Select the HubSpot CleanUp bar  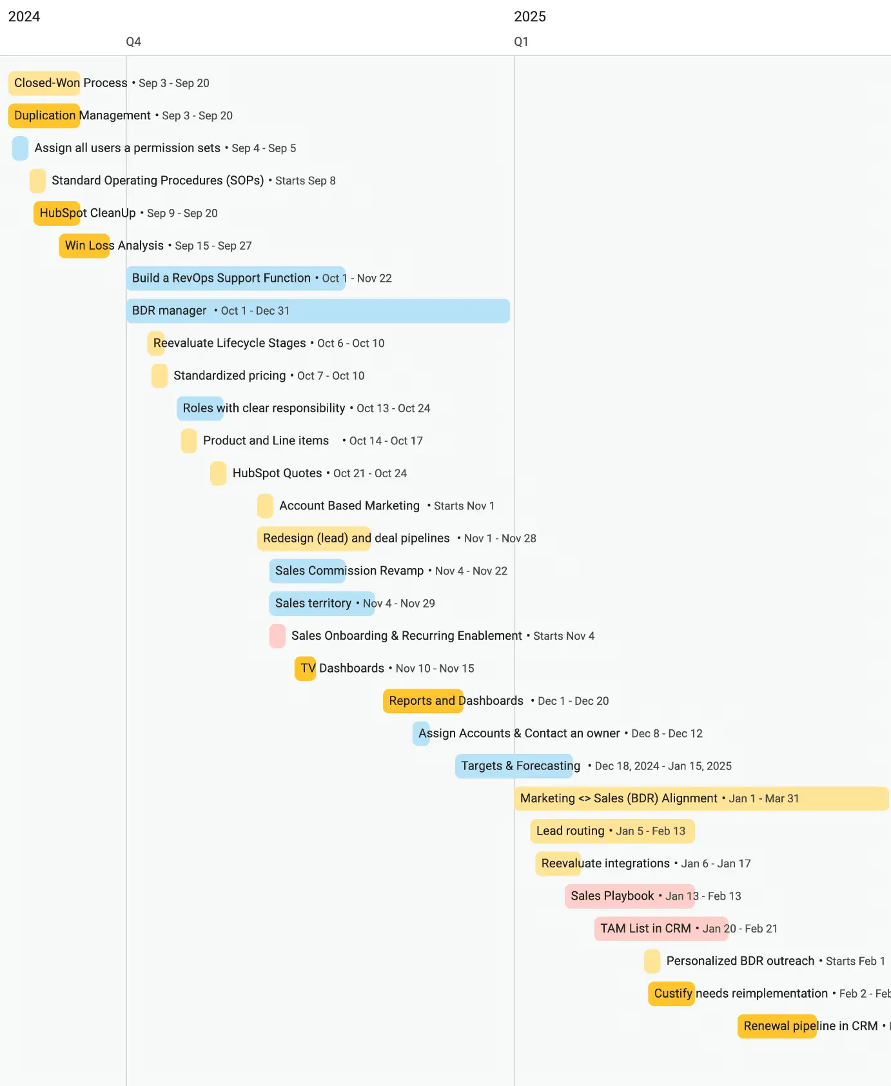point(57,213)
